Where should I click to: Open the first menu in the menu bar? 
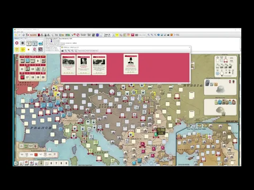15,32
